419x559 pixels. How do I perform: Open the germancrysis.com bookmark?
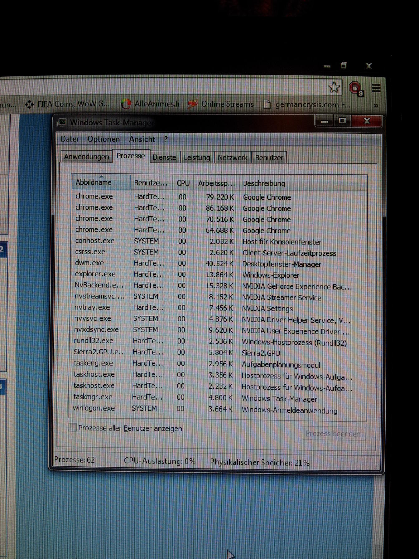tap(307, 105)
